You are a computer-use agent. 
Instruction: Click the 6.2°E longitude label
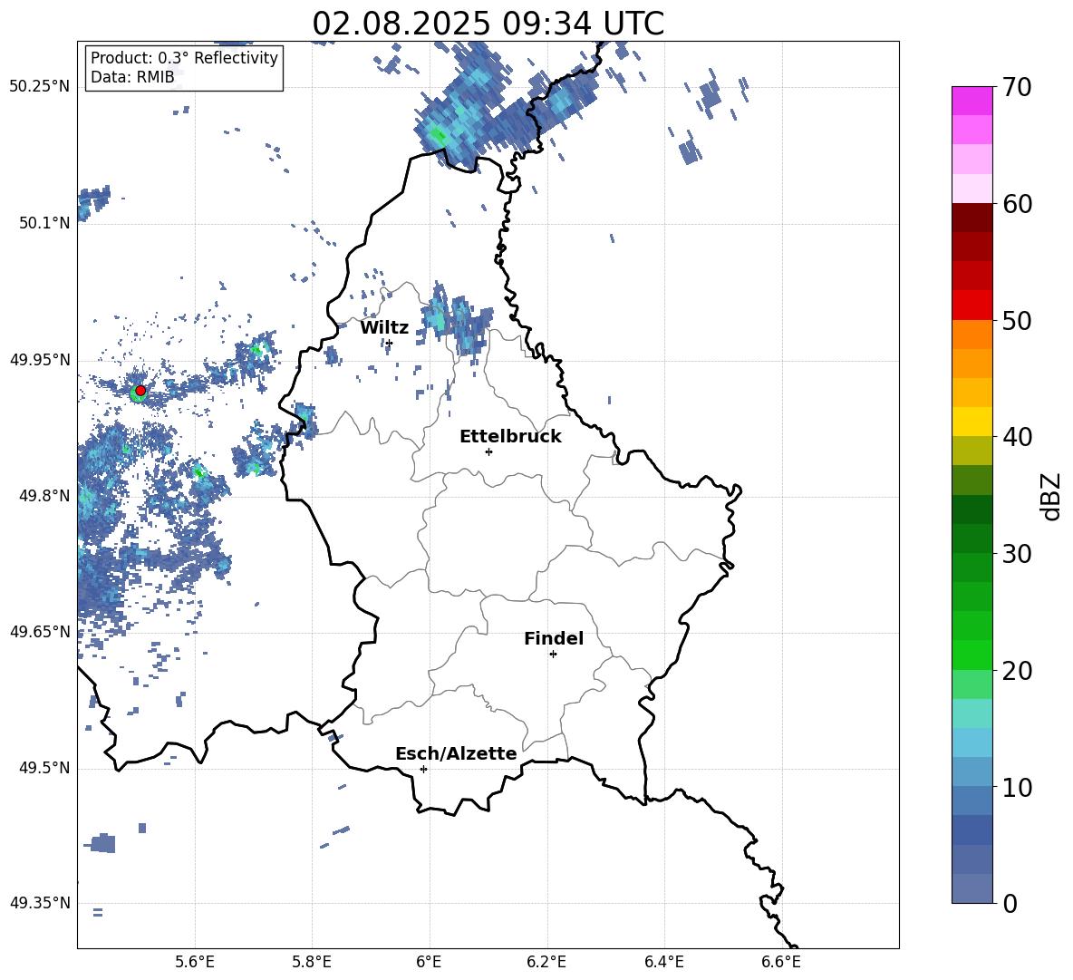click(x=546, y=962)
